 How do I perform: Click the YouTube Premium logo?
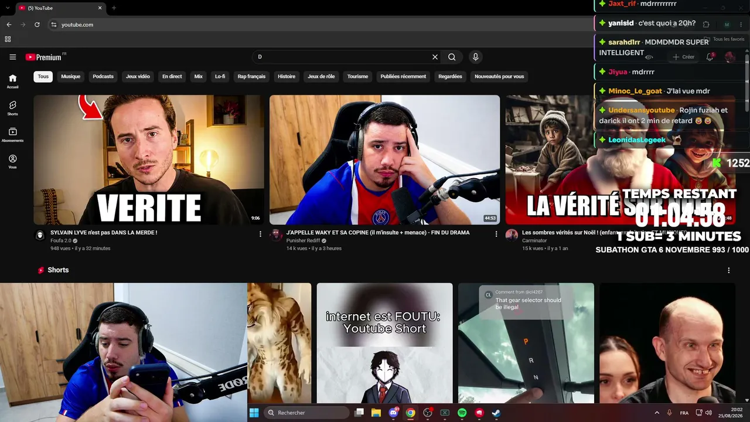pyautogui.click(x=44, y=57)
